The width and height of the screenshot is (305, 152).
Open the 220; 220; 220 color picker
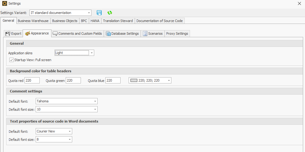[x=169, y=81]
